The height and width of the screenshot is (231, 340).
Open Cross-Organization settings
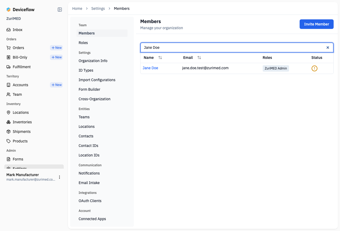102,99
